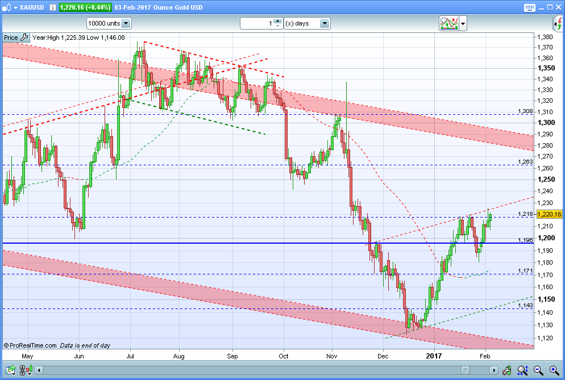
Task: Increase the timeframe value with the up stepper
Action: tap(277, 21)
